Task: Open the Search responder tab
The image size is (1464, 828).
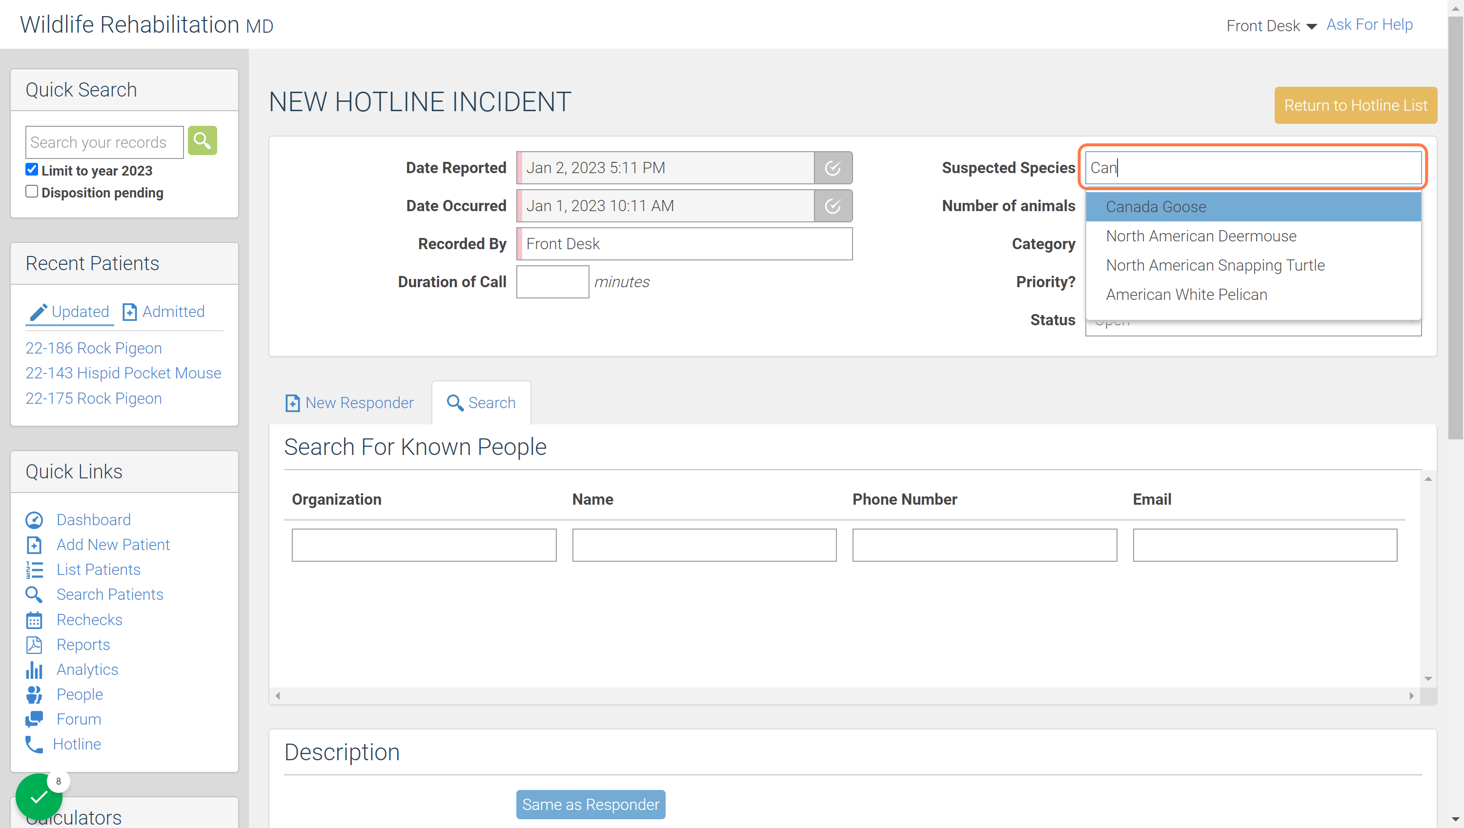Action: pyautogui.click(x=481, y=403)
